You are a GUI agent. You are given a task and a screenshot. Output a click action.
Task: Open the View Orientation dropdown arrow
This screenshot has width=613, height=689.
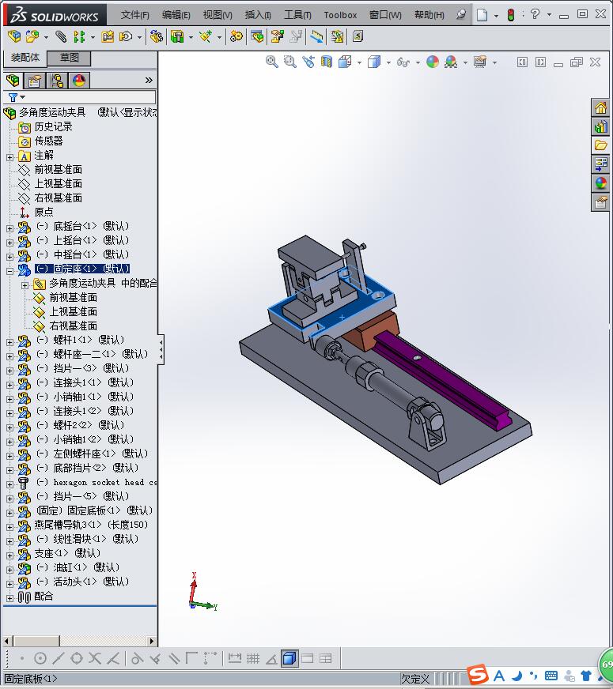(x=359, y=63)
